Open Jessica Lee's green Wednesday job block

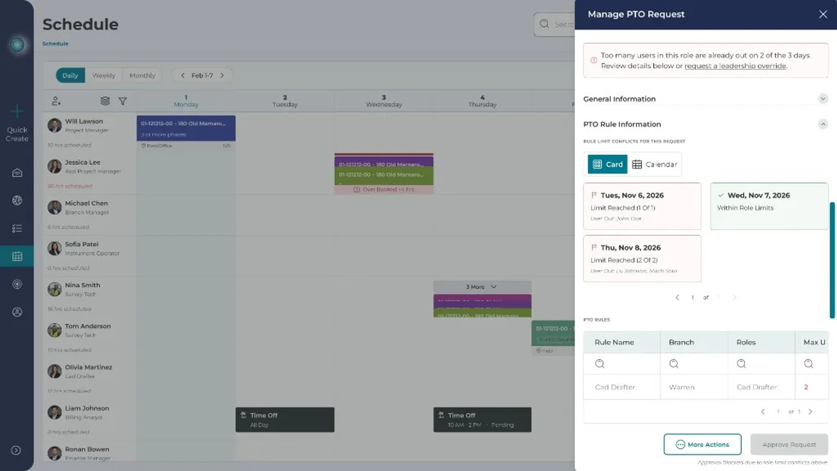tap(384, 175)
